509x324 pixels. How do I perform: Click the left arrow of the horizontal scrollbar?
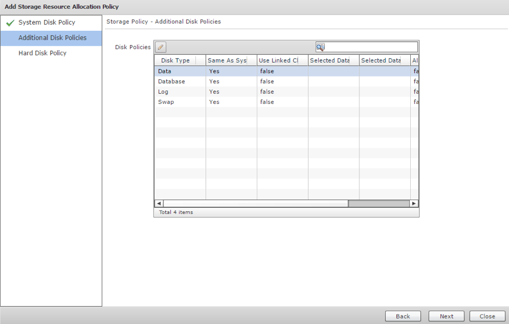159,203
